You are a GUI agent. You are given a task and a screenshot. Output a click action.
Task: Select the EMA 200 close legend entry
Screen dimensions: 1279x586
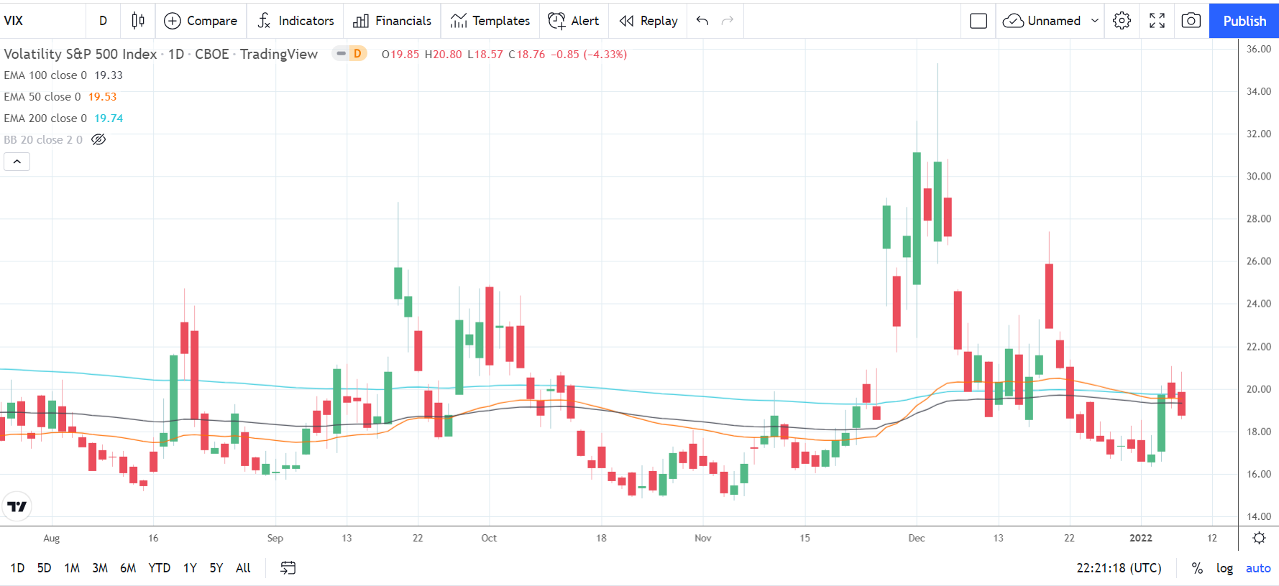tap(45, 118)
